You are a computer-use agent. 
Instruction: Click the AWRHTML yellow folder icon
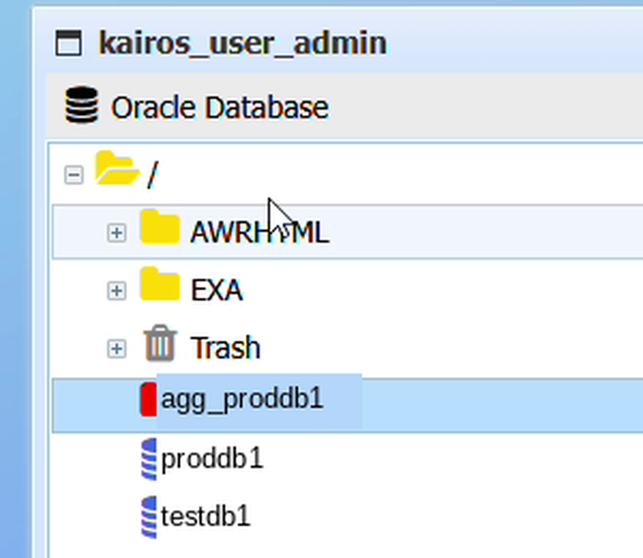(160, 227)
